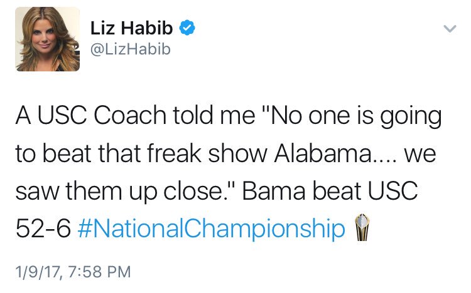Open Liz Habib's profile photo
This screenshot has height=293, width=471.
tap(48, 39)
